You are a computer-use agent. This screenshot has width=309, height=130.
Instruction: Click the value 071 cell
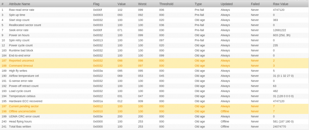[120, 30]
